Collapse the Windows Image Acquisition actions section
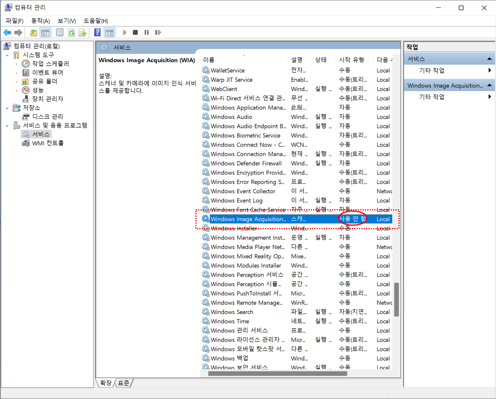 pos(489,86)
